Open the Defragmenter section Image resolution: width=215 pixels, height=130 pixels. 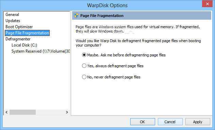click(x=18, y=39)
